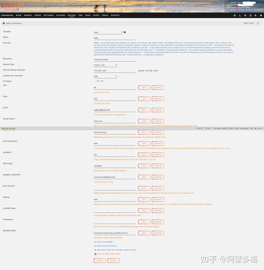Select the Docker tab in navigation
The height and width of the screenshot is (270, 264).
(x=72, y=15)
